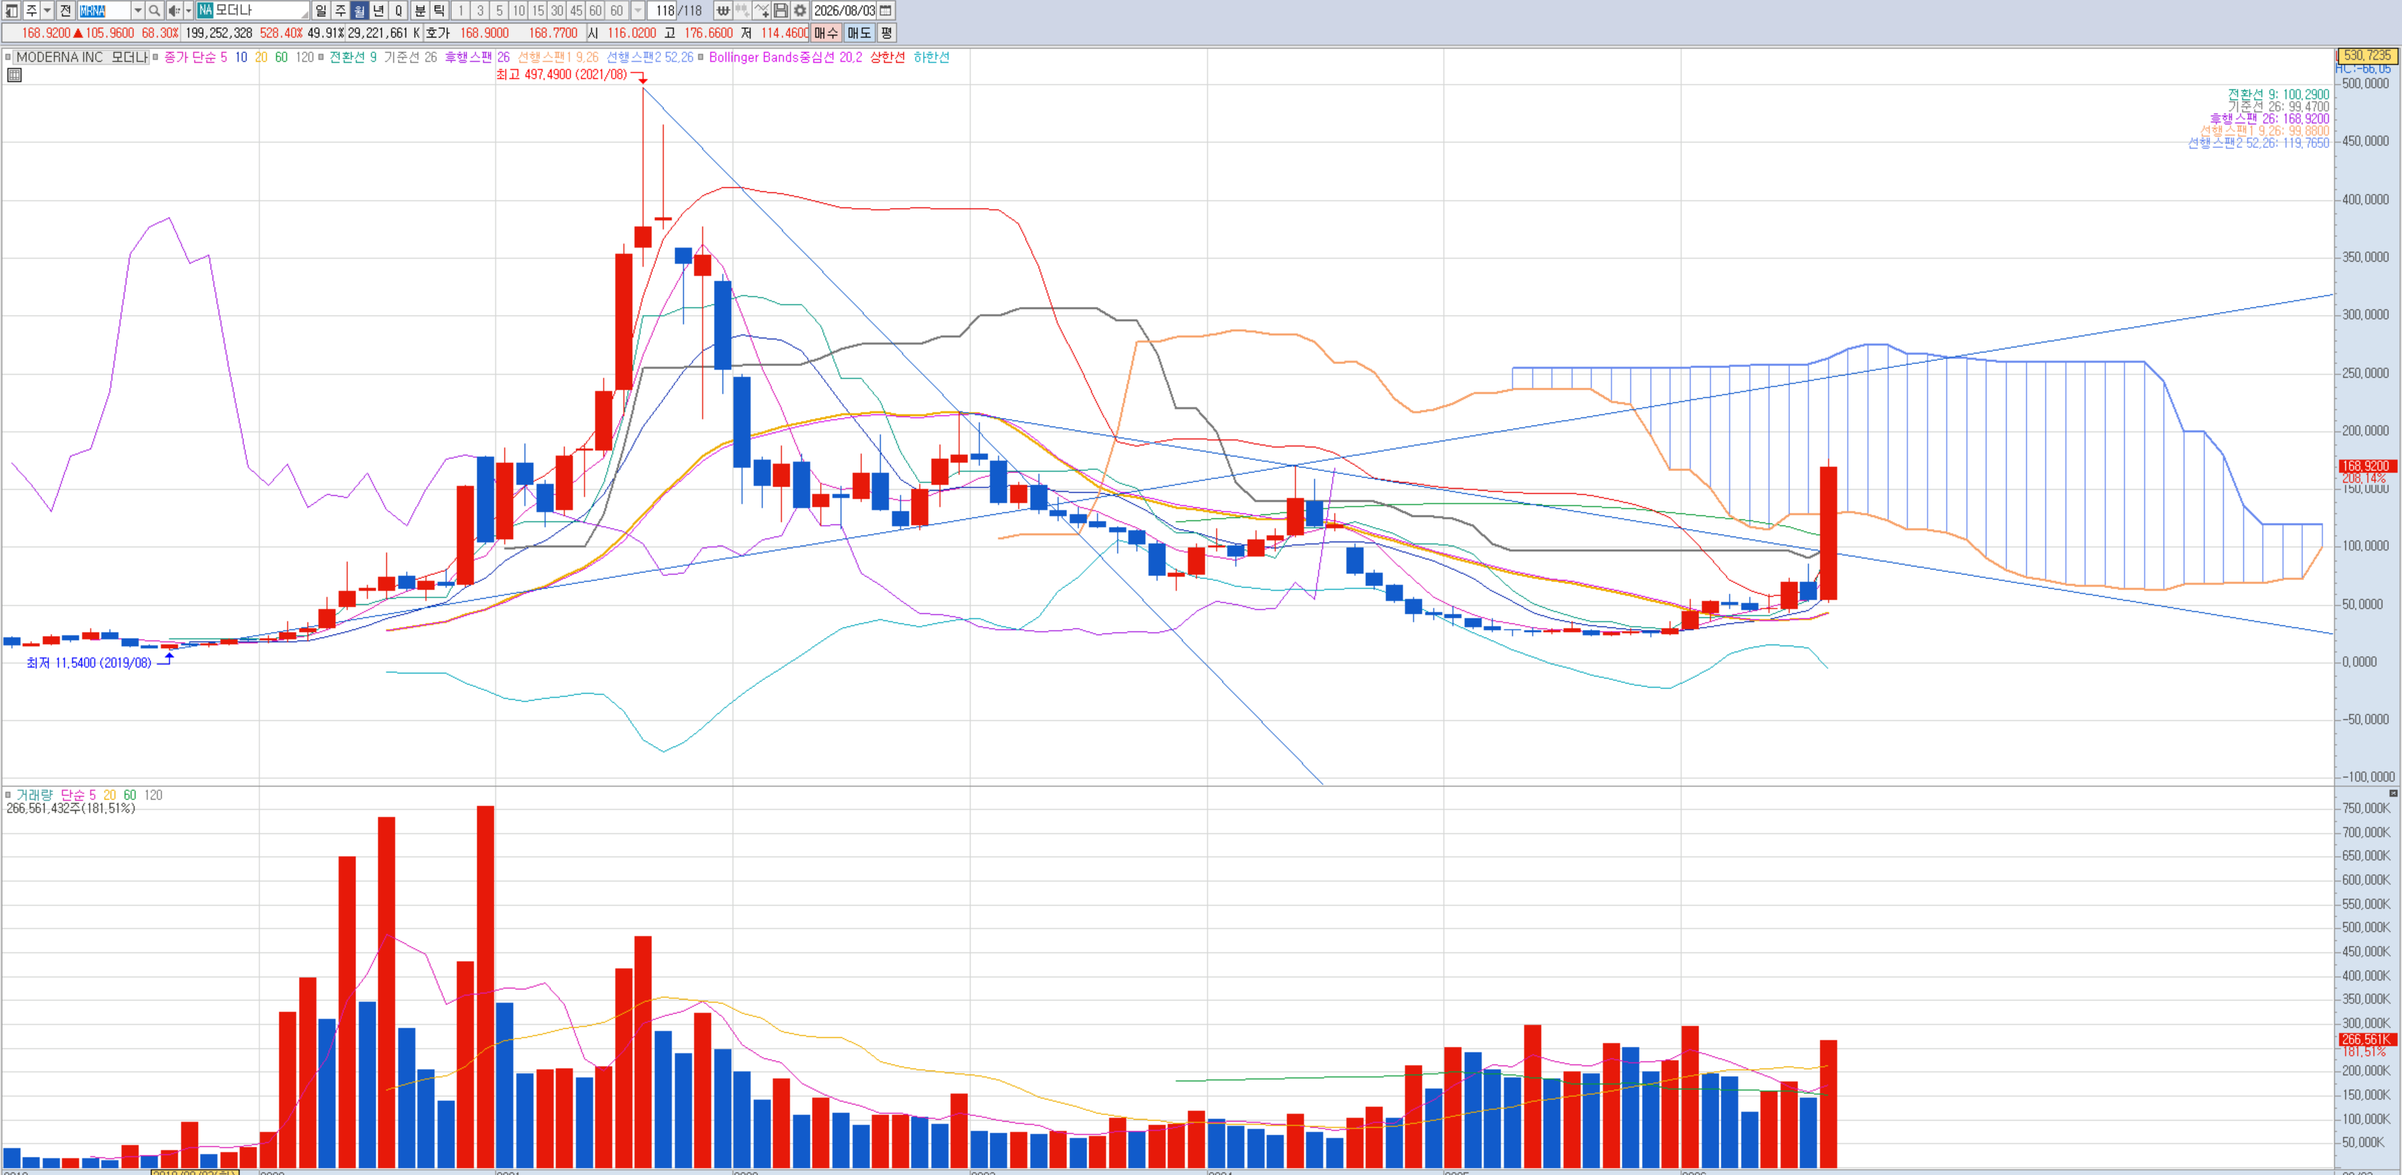Click the 266,561,432주(181.51%) volume readout
This screenshot has height=1175, width=2402.
[x=71, y=808]
